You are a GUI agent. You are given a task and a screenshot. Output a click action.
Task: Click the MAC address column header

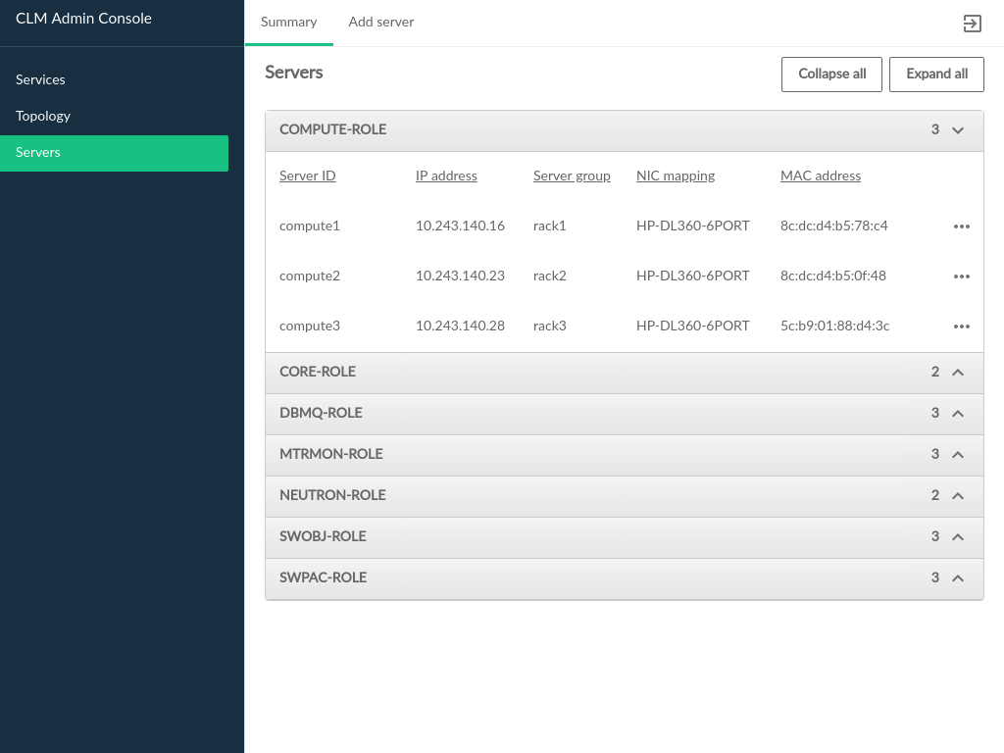point(820,176)
